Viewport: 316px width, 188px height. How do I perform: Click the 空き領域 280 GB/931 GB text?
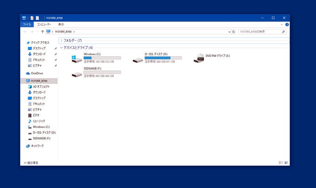pyautogui.click(x=160, y=61)
